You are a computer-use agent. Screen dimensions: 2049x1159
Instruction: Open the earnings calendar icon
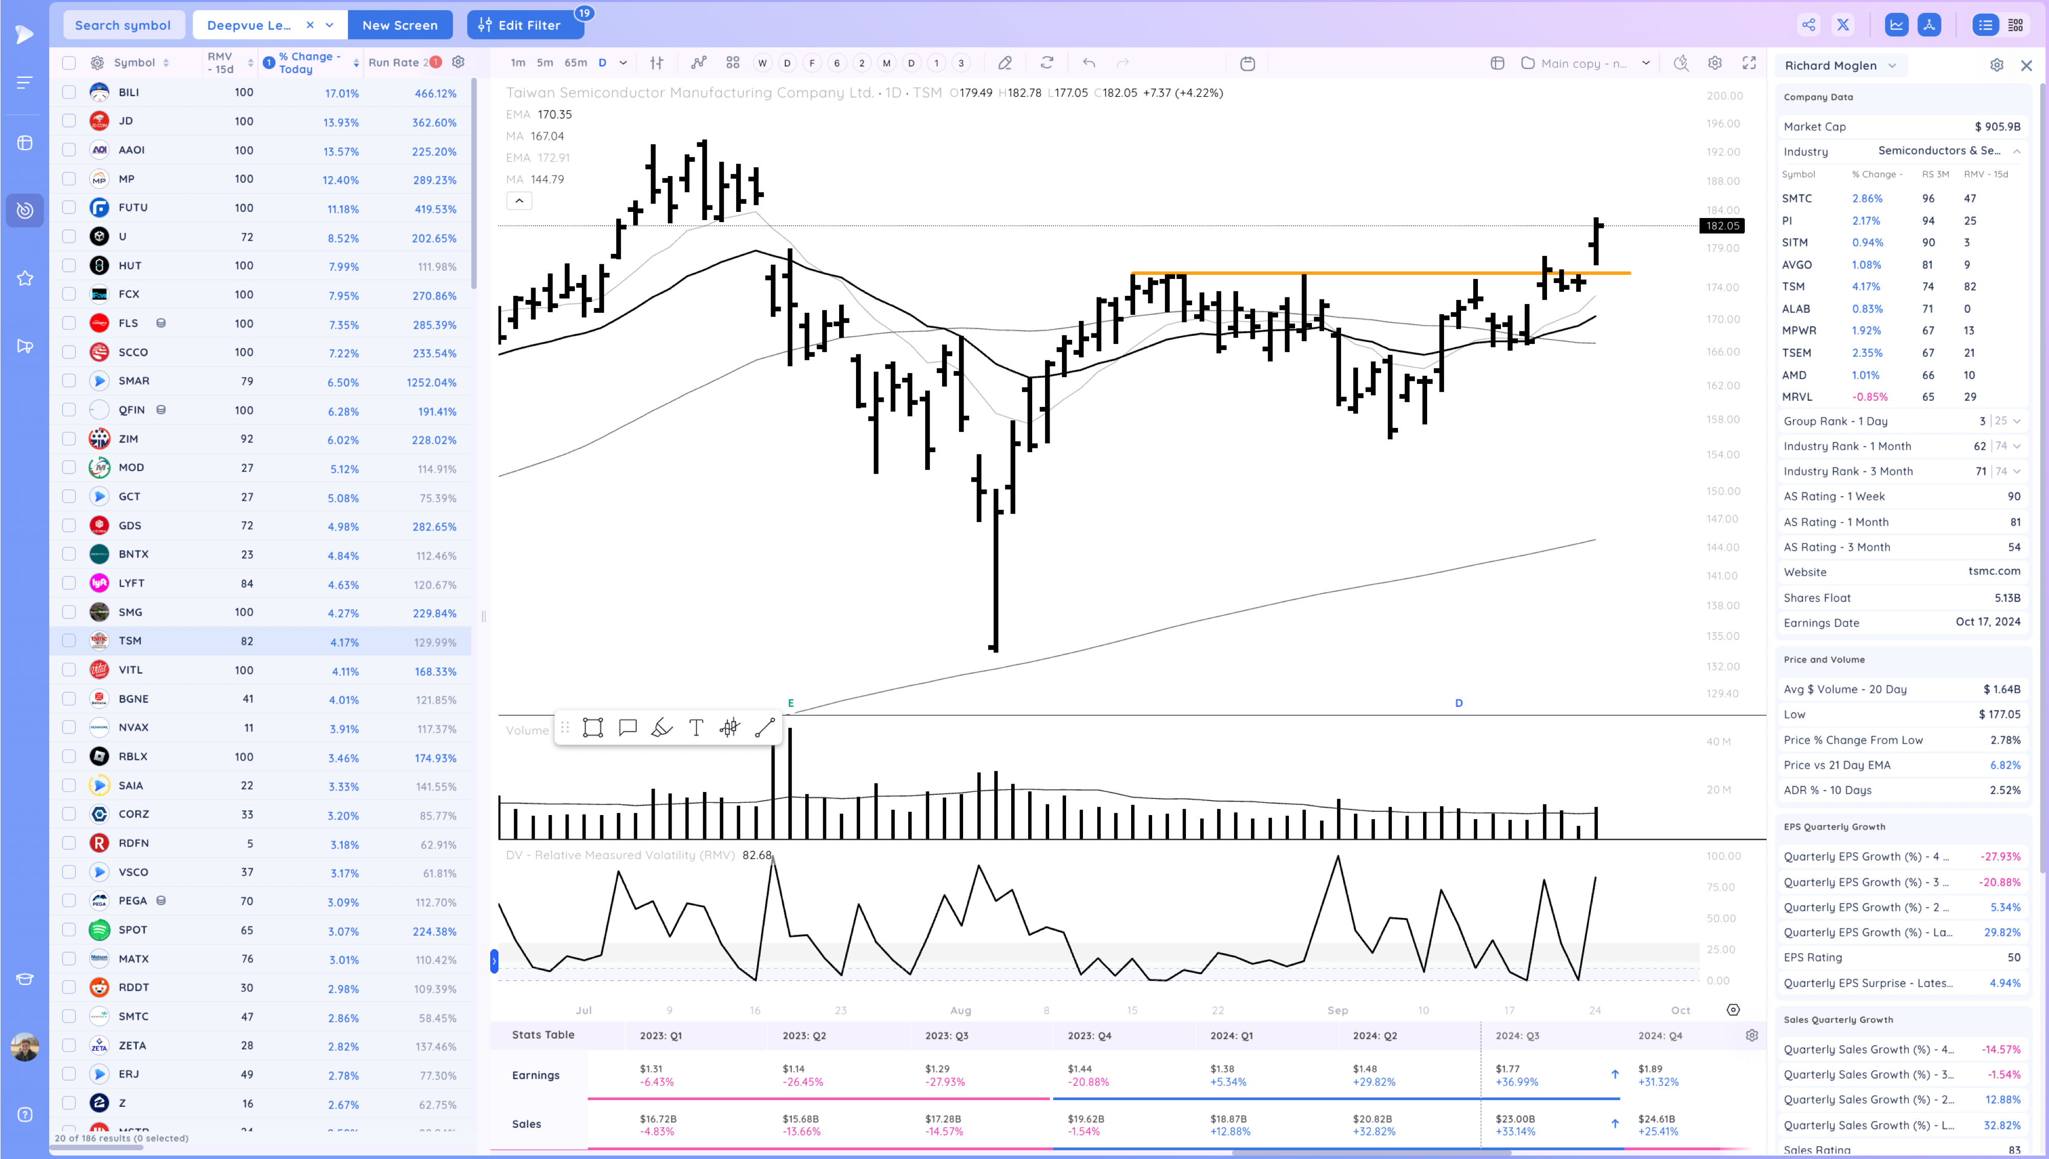tap(1247, 63)
